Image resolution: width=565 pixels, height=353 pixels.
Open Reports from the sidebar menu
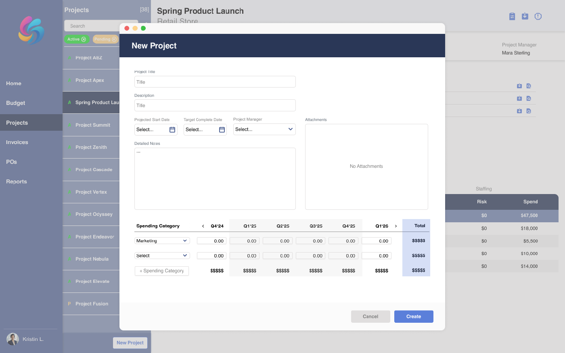[17, 182]
